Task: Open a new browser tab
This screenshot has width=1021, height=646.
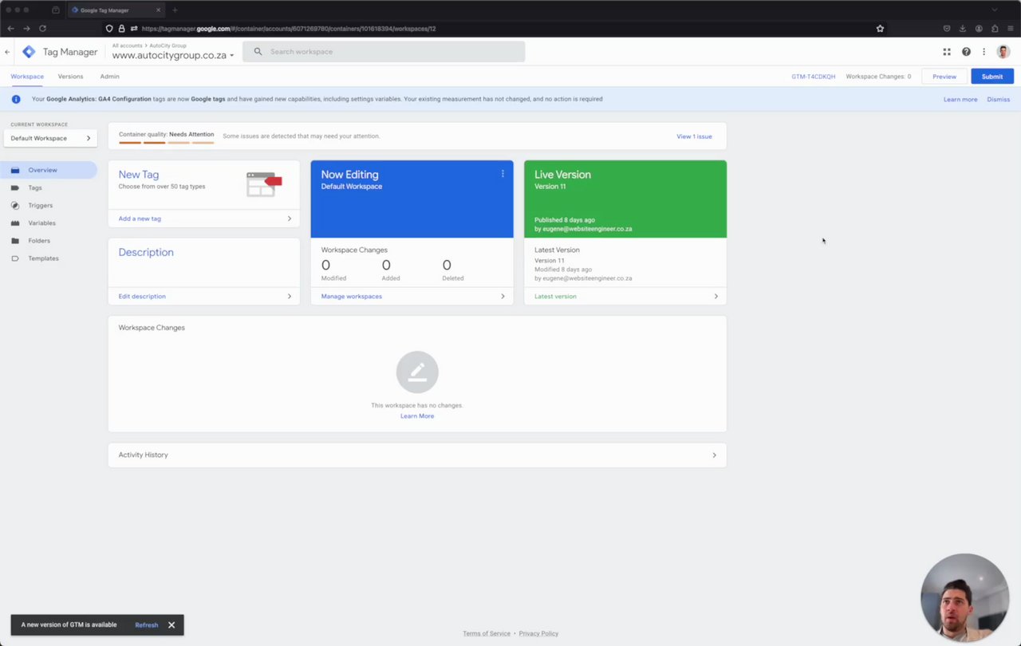Action: (175, 10)
